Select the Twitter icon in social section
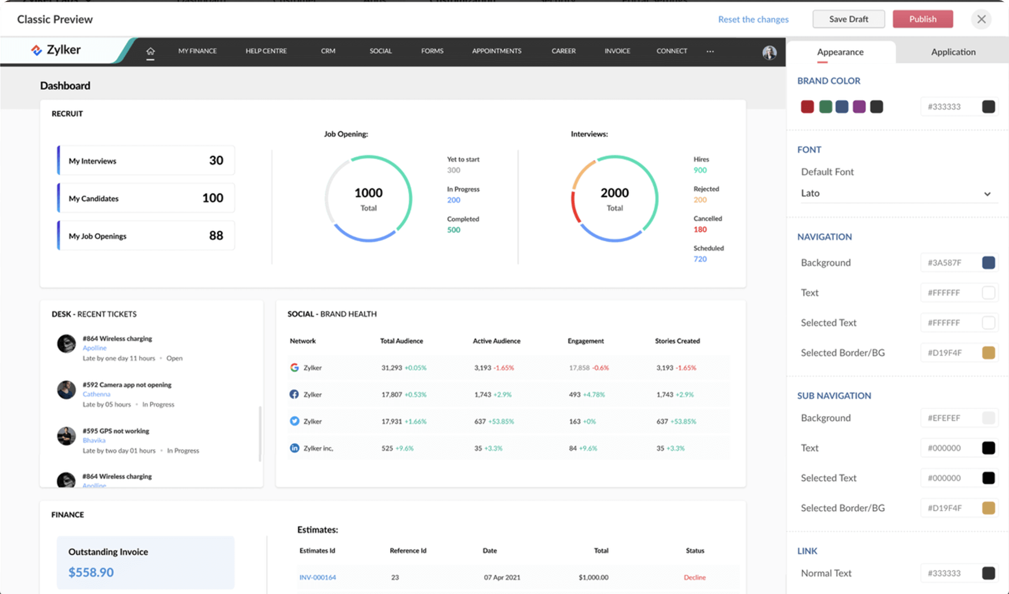This screenshot has width=1009, height=594. 295,421
